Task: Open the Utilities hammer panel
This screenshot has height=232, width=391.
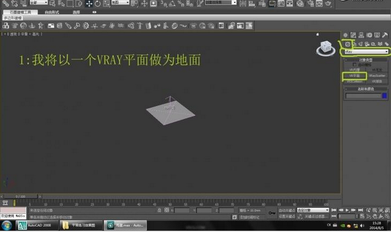Action: (385, 35)
